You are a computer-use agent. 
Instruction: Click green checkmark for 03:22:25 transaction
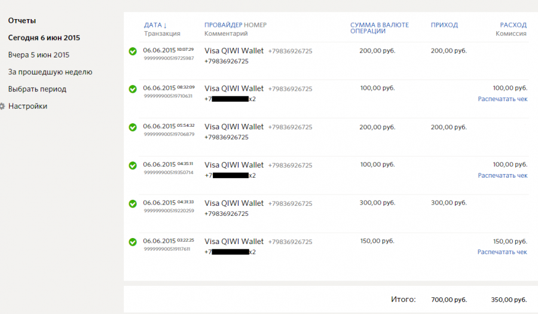click(x=133, y=242)
